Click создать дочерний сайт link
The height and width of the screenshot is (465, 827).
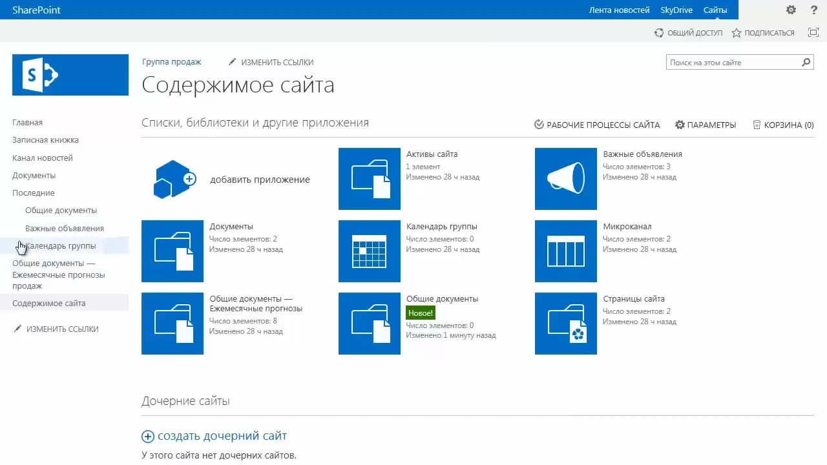[x=222, y=436]
